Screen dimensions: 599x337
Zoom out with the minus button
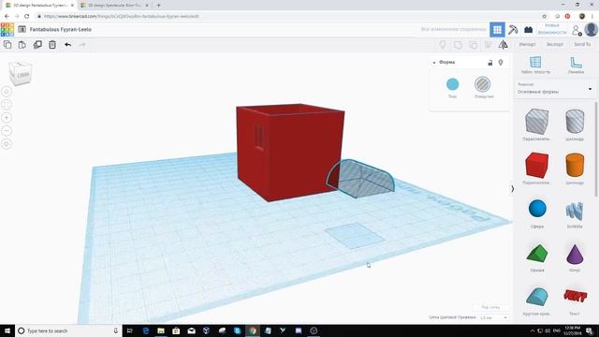[7, 131]
